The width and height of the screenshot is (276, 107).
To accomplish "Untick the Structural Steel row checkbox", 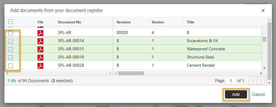I will [11, 58].
